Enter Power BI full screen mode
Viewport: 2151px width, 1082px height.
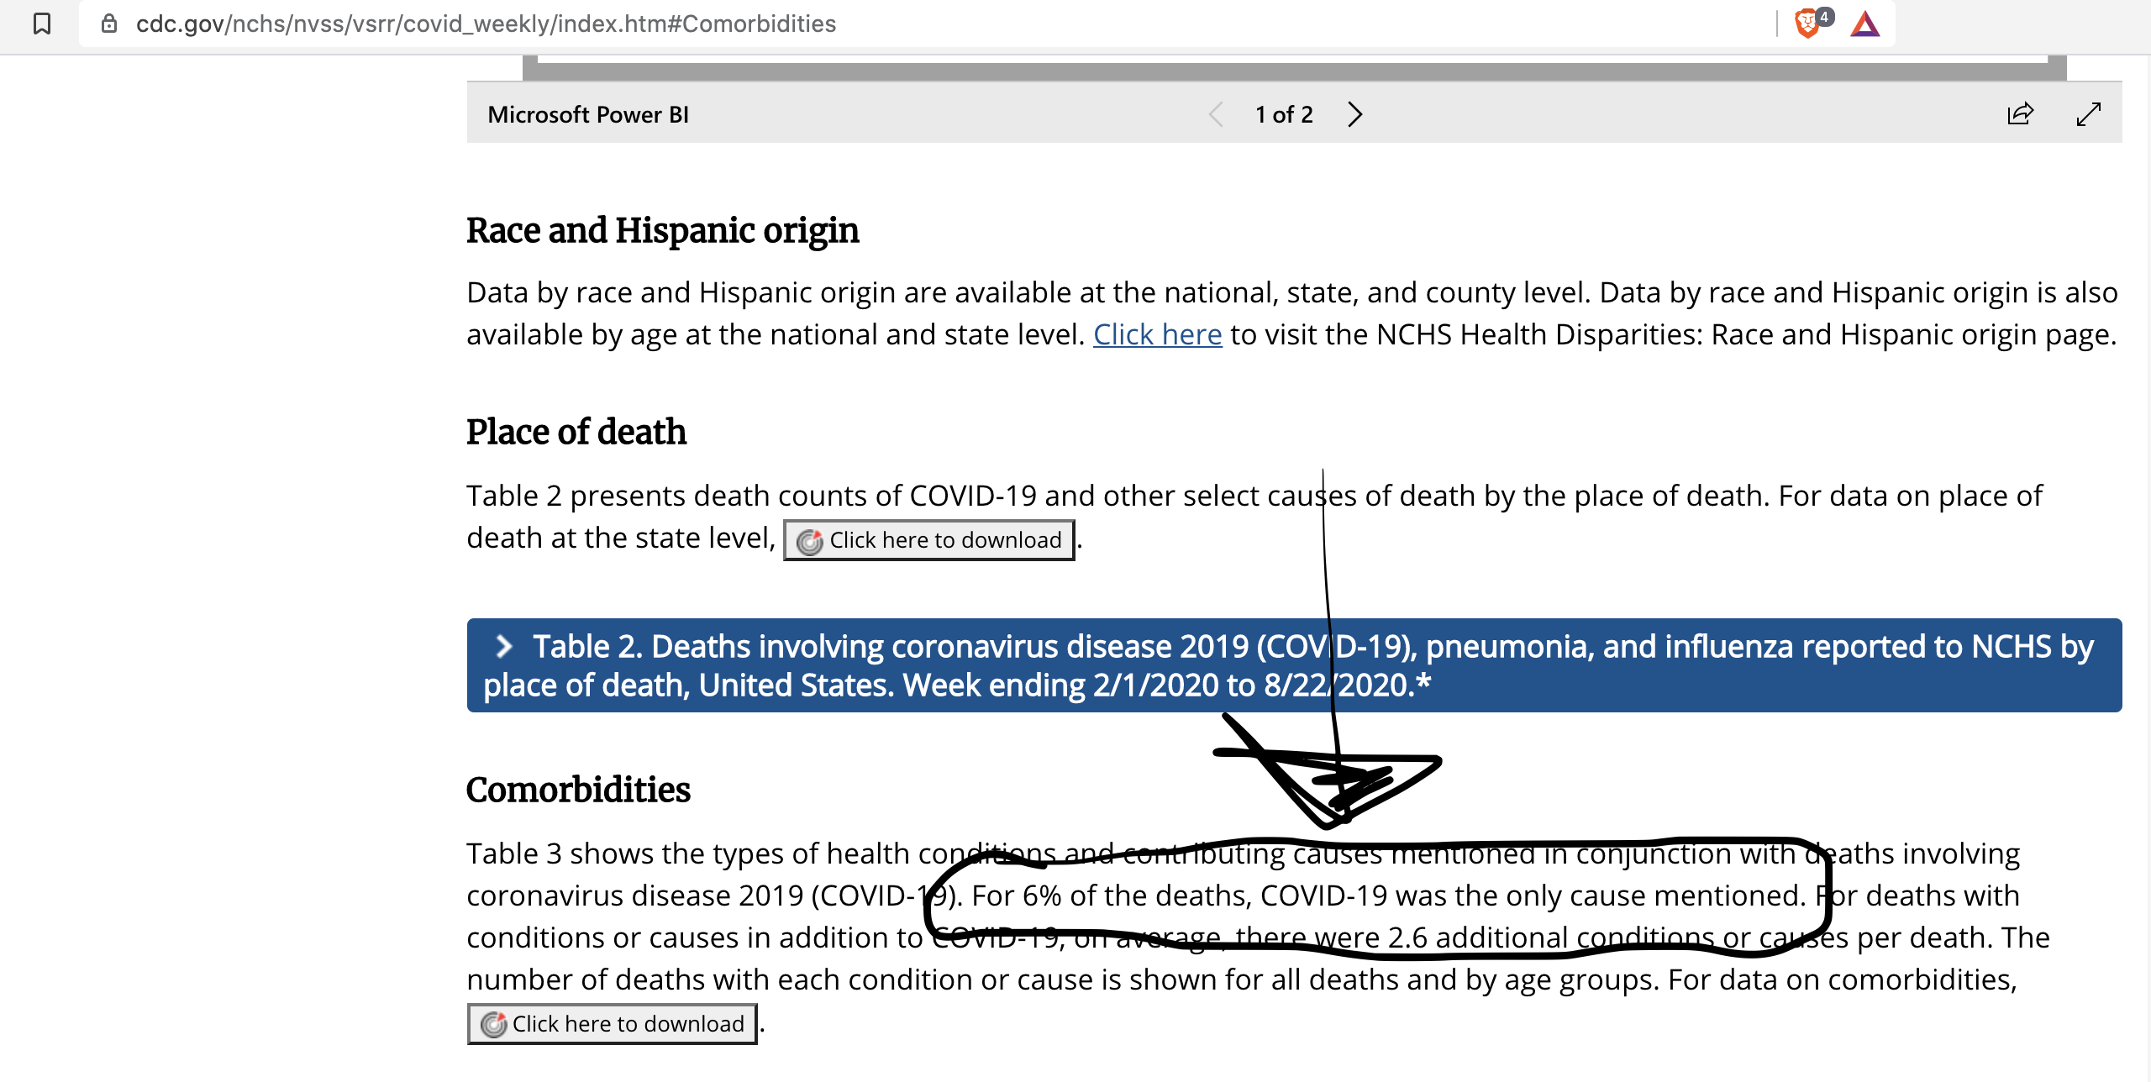click(2089, 114)
